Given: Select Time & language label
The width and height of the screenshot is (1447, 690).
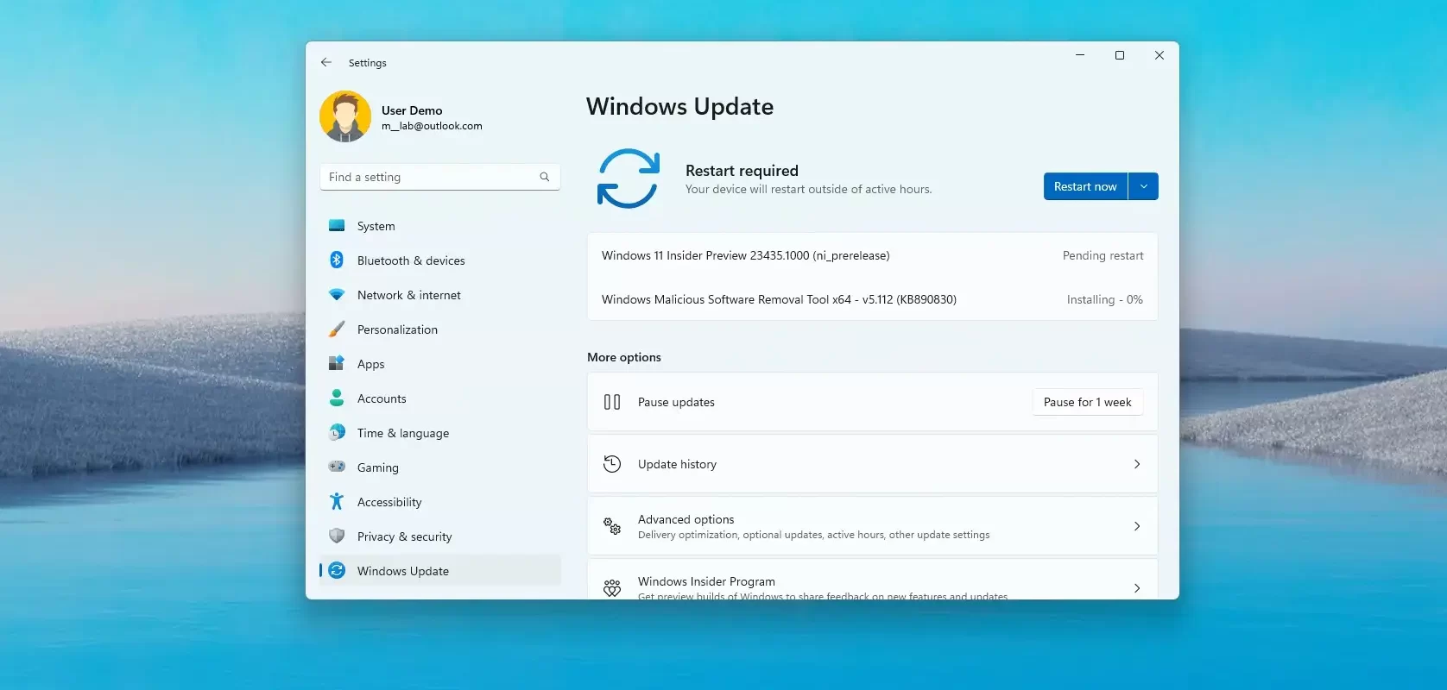Looking at the screenshot, I should (403, 433).
